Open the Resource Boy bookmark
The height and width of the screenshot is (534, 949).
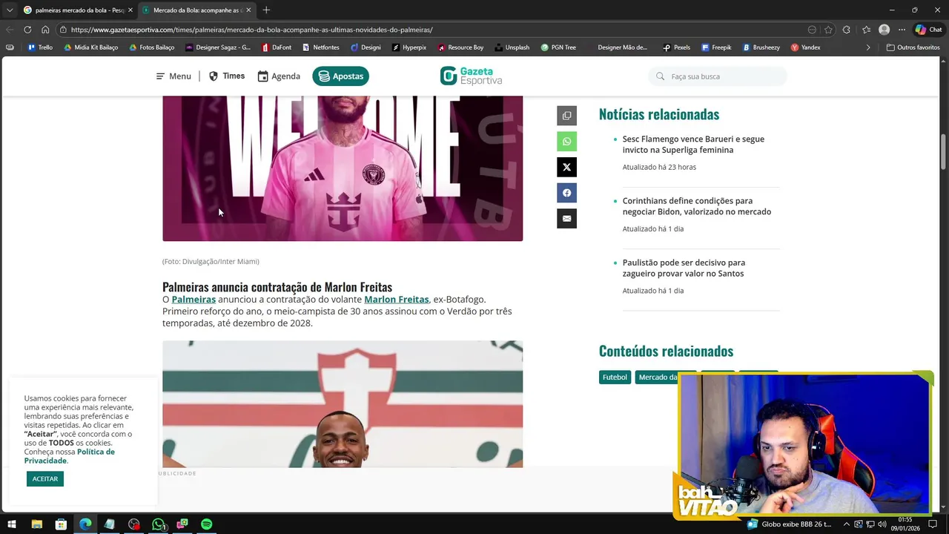(x=460, y=47)
